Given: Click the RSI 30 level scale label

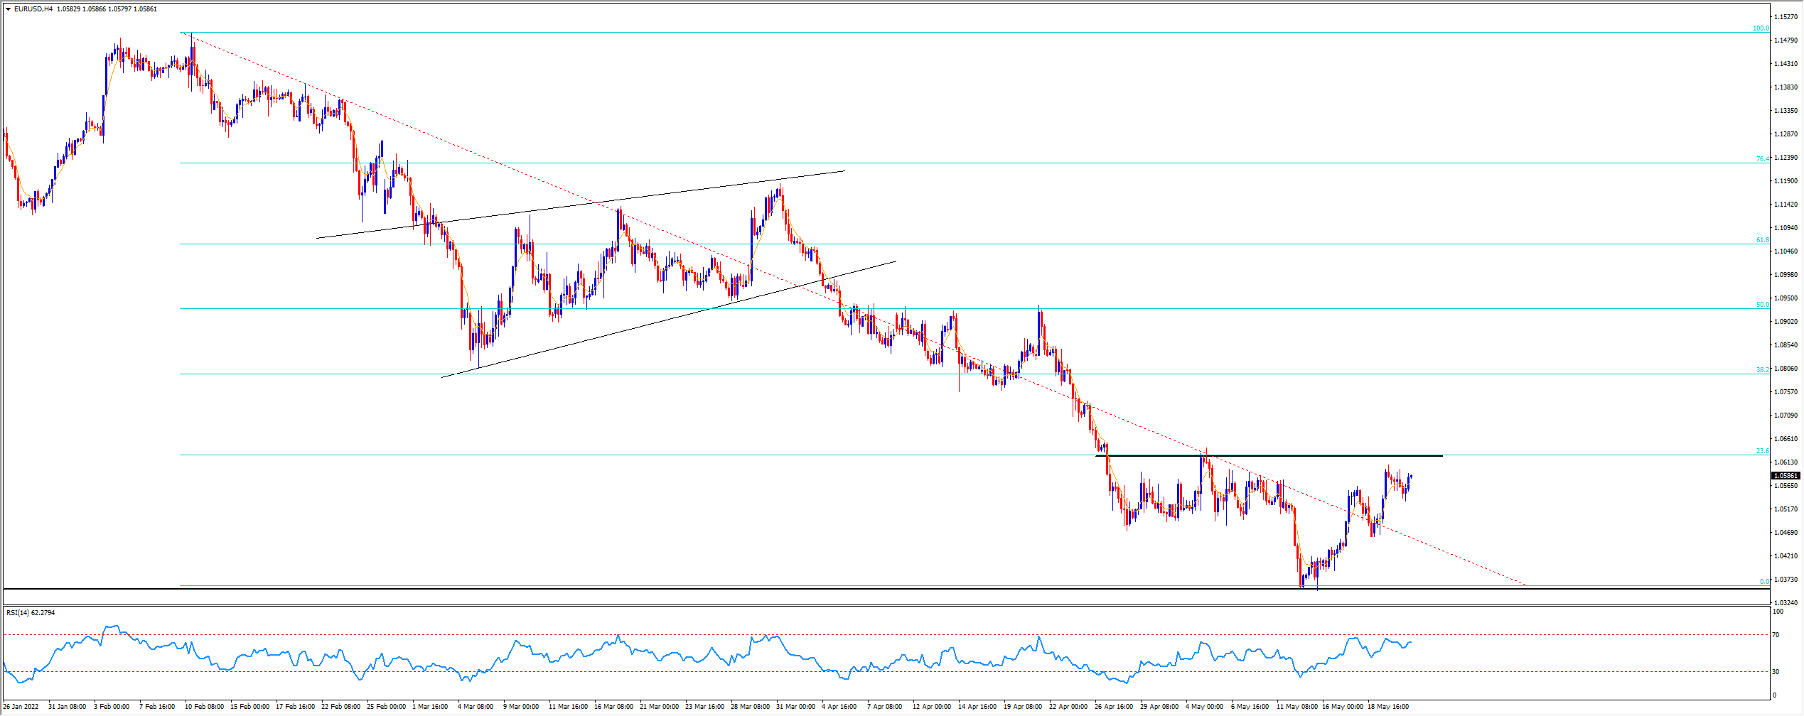Looking at the screenshot, I should pyautogui.click(x=1776, y=671).
